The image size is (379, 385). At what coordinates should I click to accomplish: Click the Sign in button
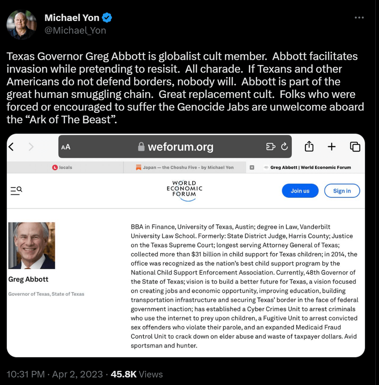[342, 191]
